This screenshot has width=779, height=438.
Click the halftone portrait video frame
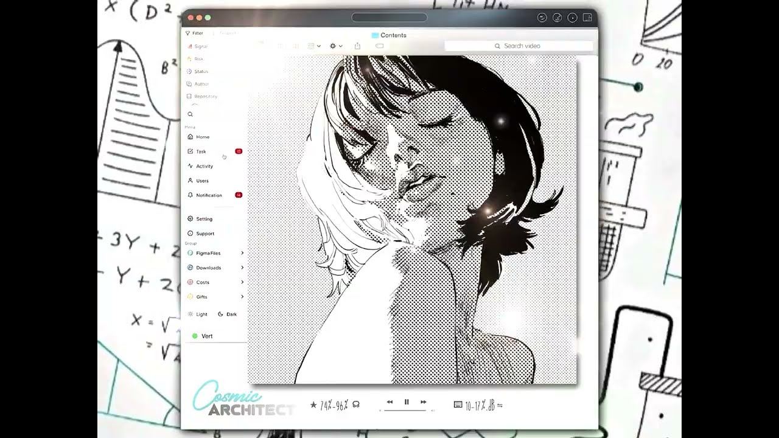pos(412,220)
